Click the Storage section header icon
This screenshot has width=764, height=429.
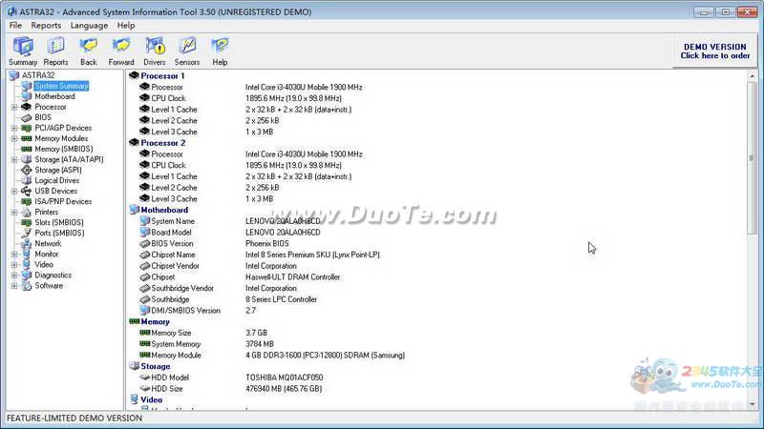tap(134, 366)
